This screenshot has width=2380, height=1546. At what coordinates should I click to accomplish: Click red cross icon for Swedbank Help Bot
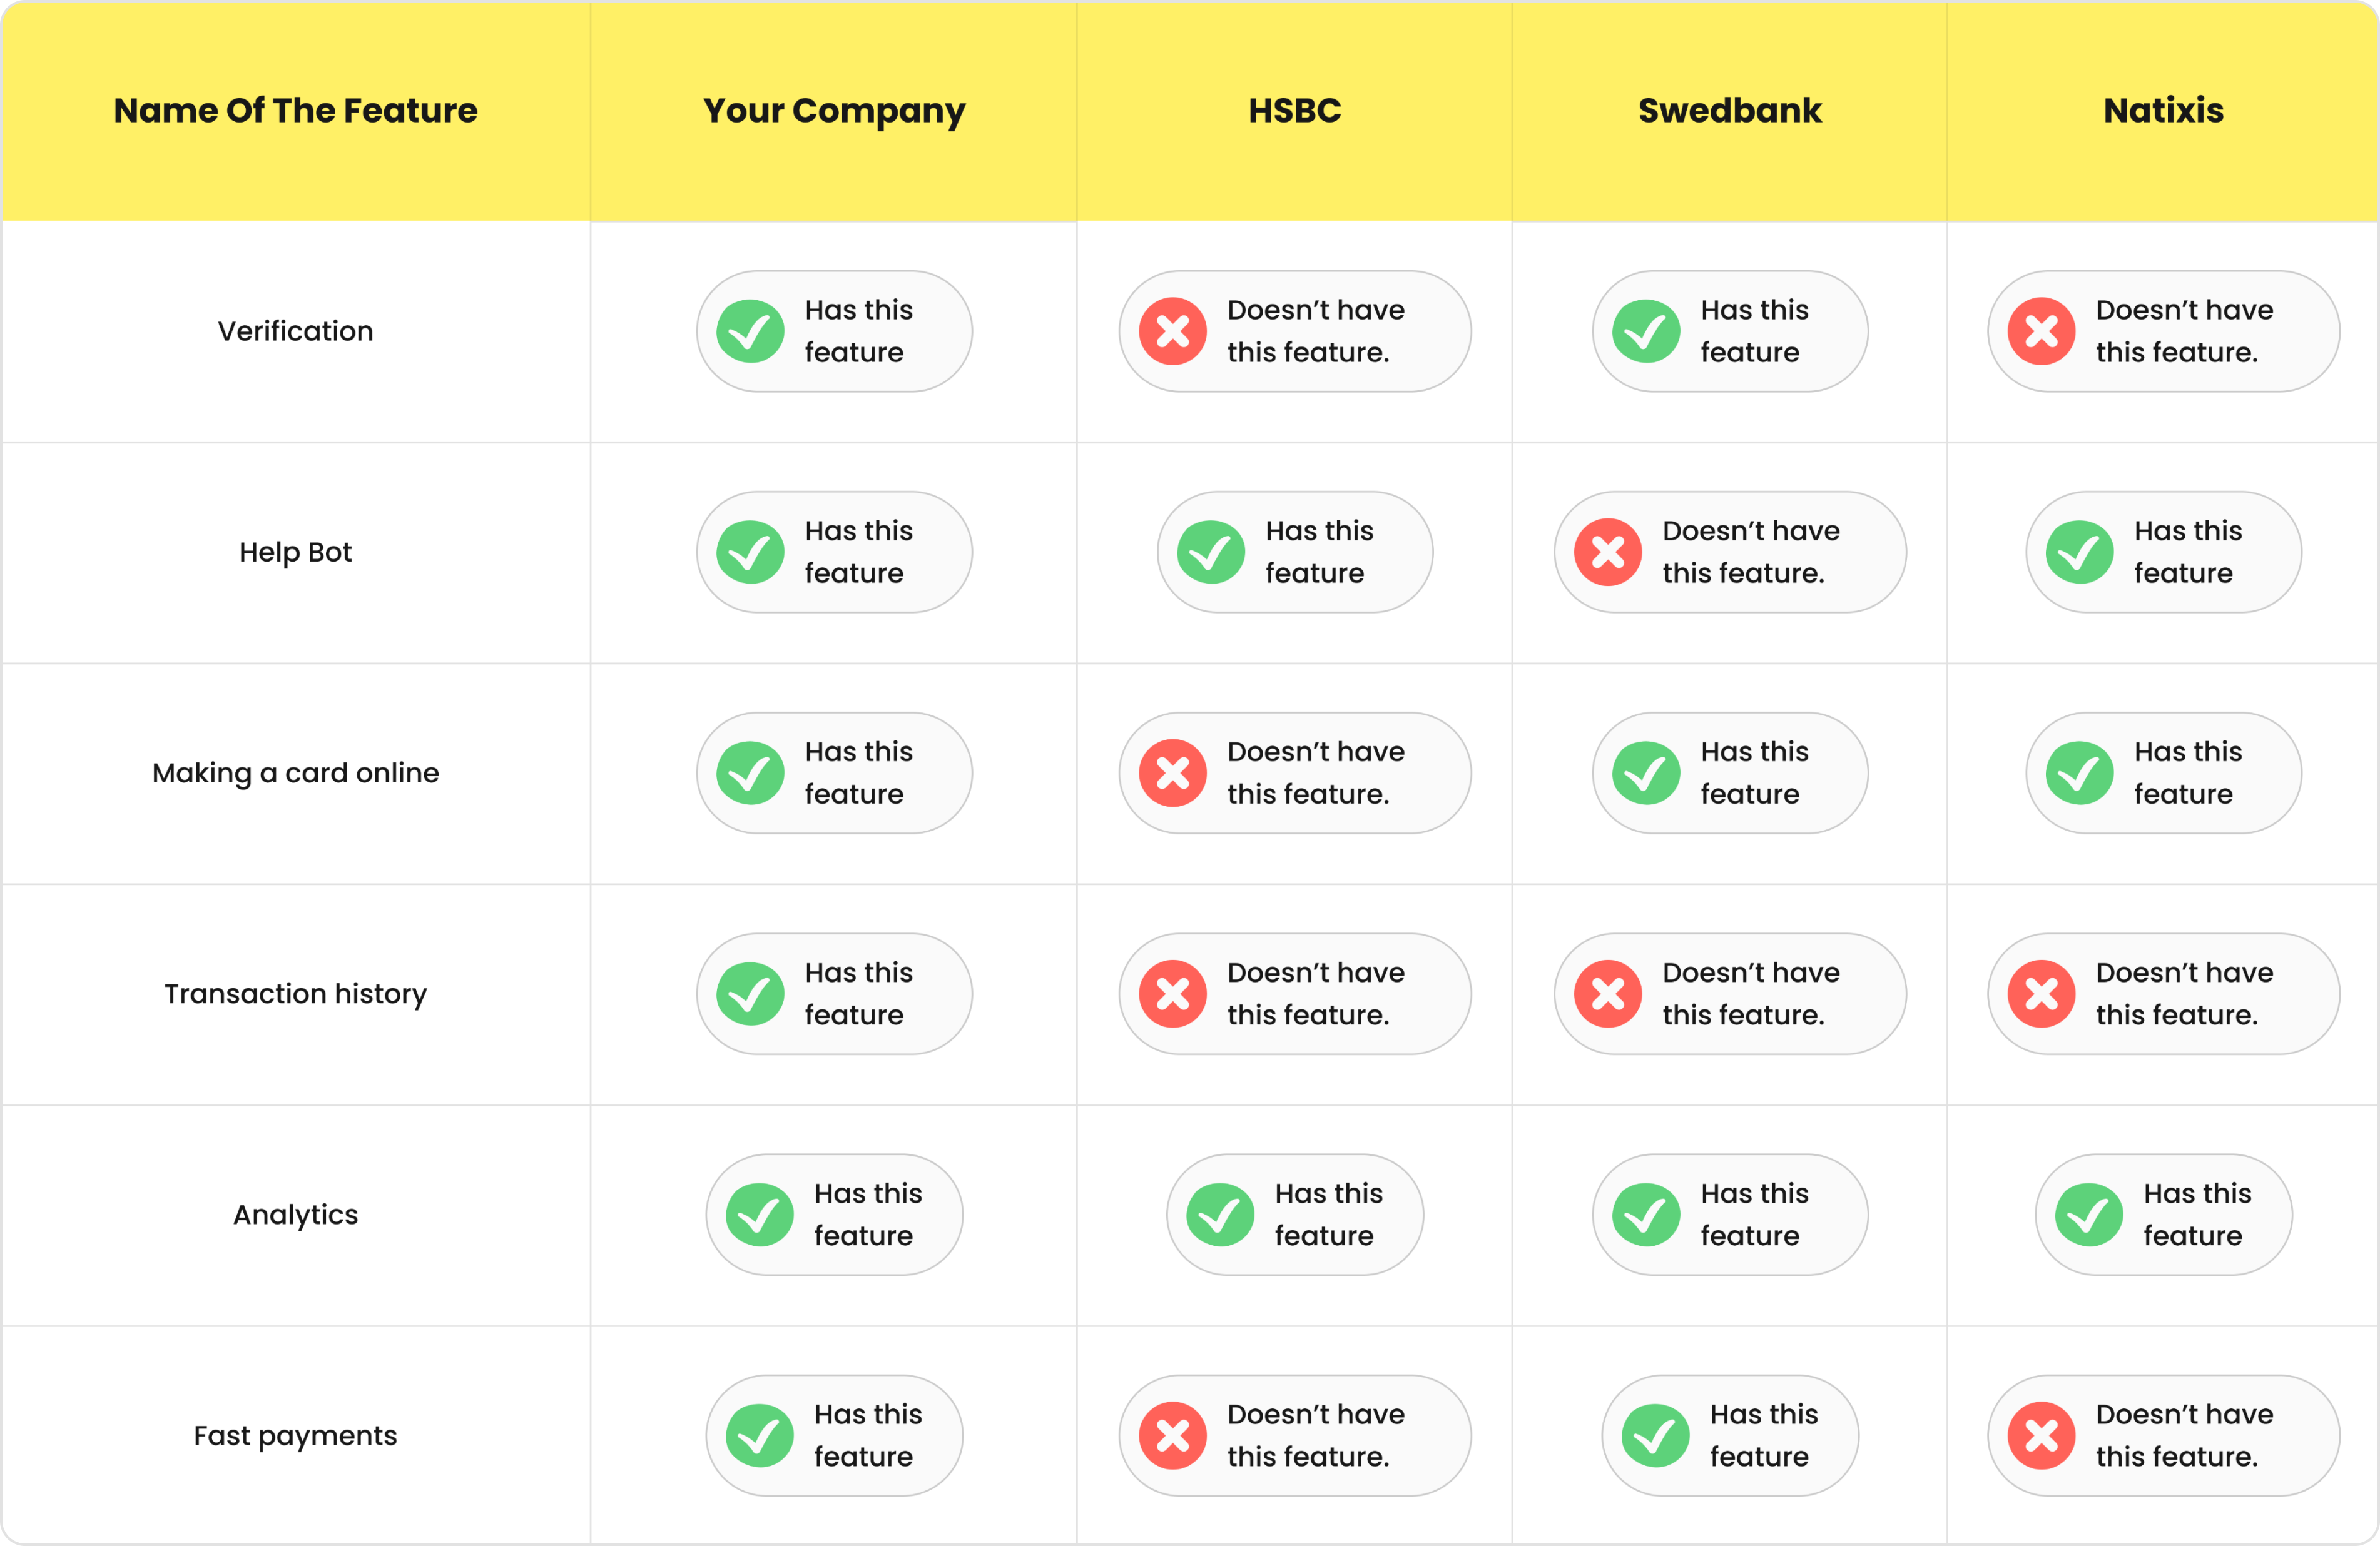tap(1608, 553)
